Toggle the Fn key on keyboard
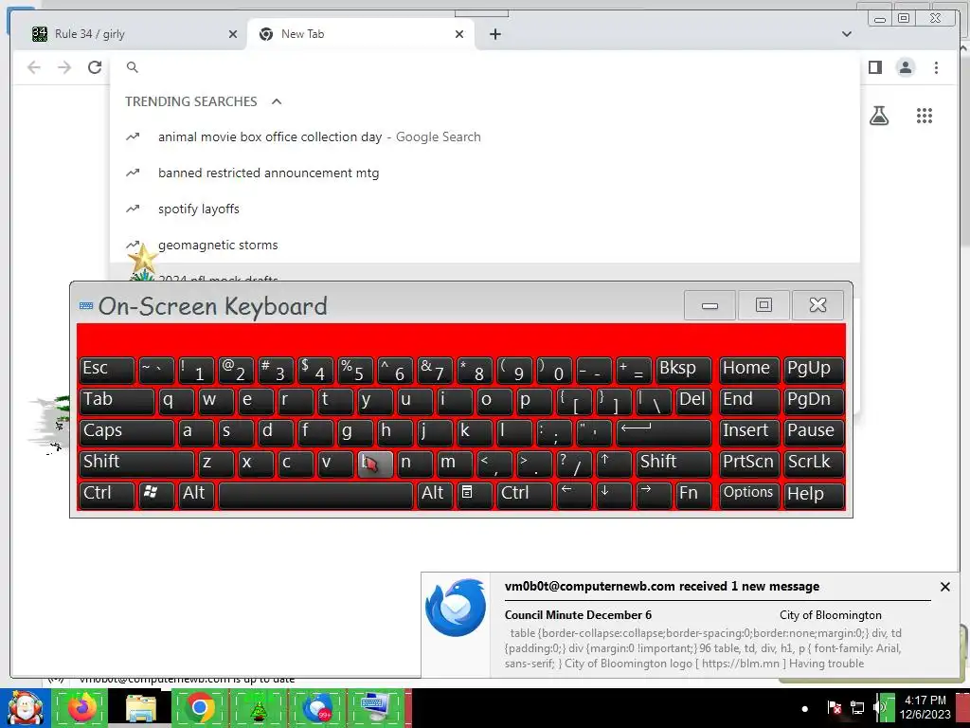 693,495
